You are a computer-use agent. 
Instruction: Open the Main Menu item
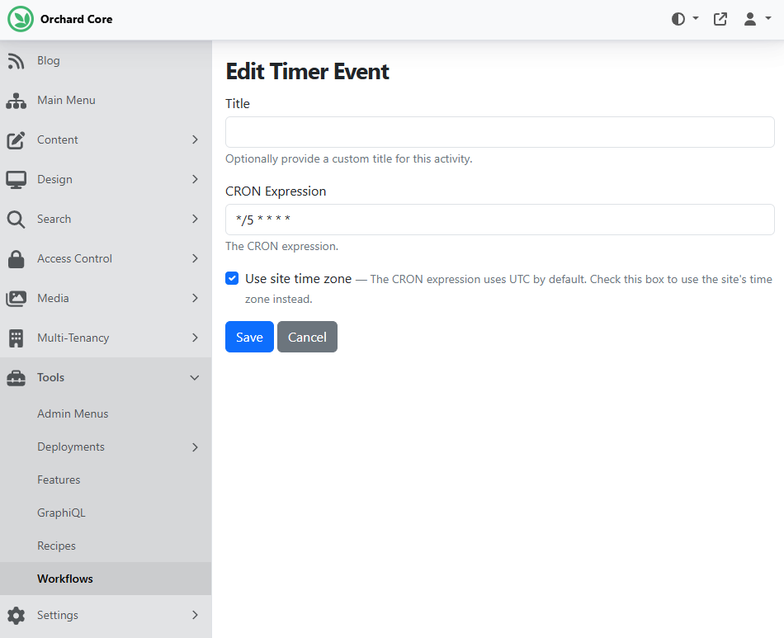tap(66, 100)
